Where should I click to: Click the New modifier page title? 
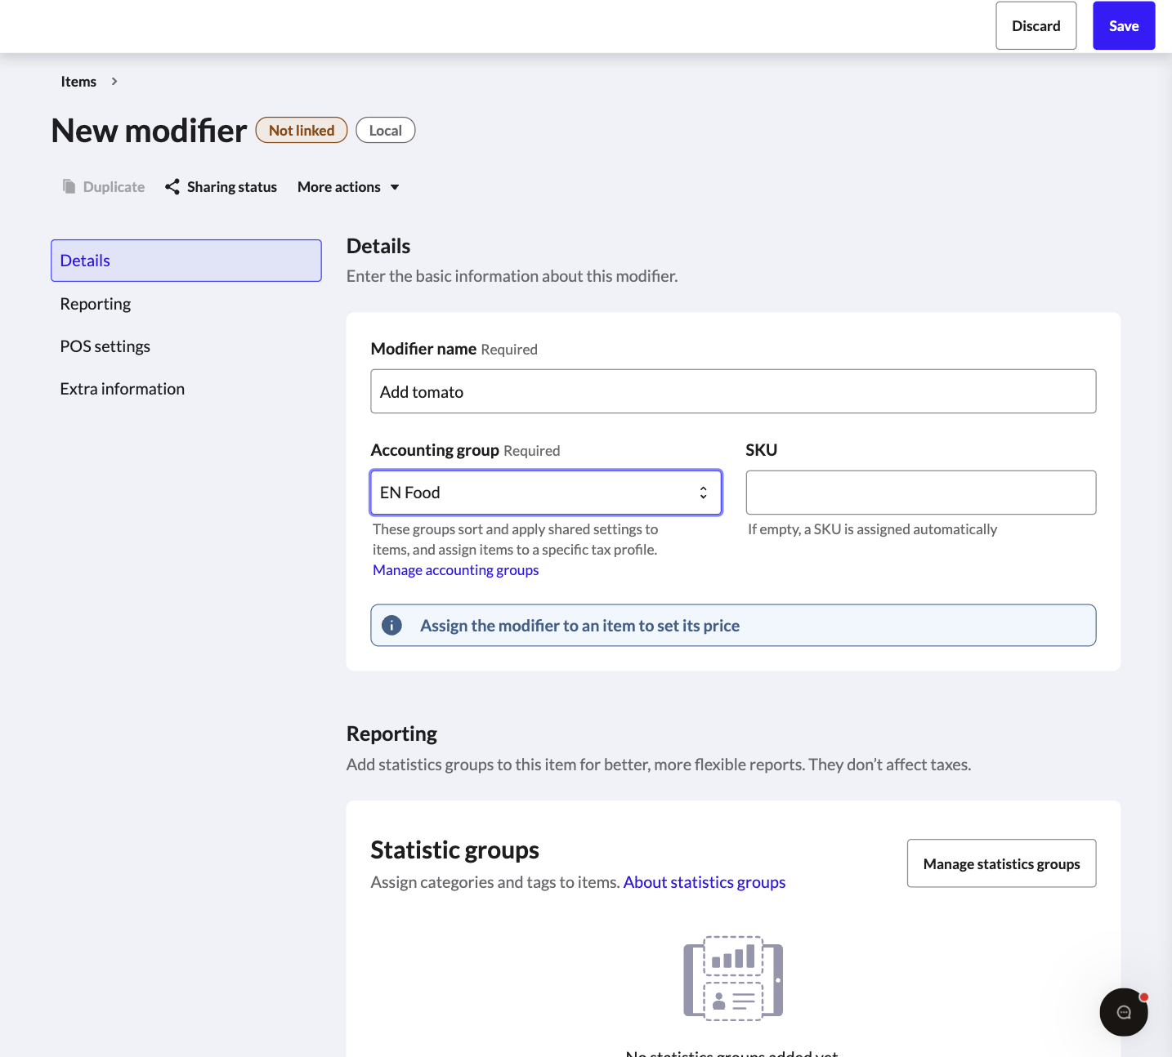tap(149, 131)
